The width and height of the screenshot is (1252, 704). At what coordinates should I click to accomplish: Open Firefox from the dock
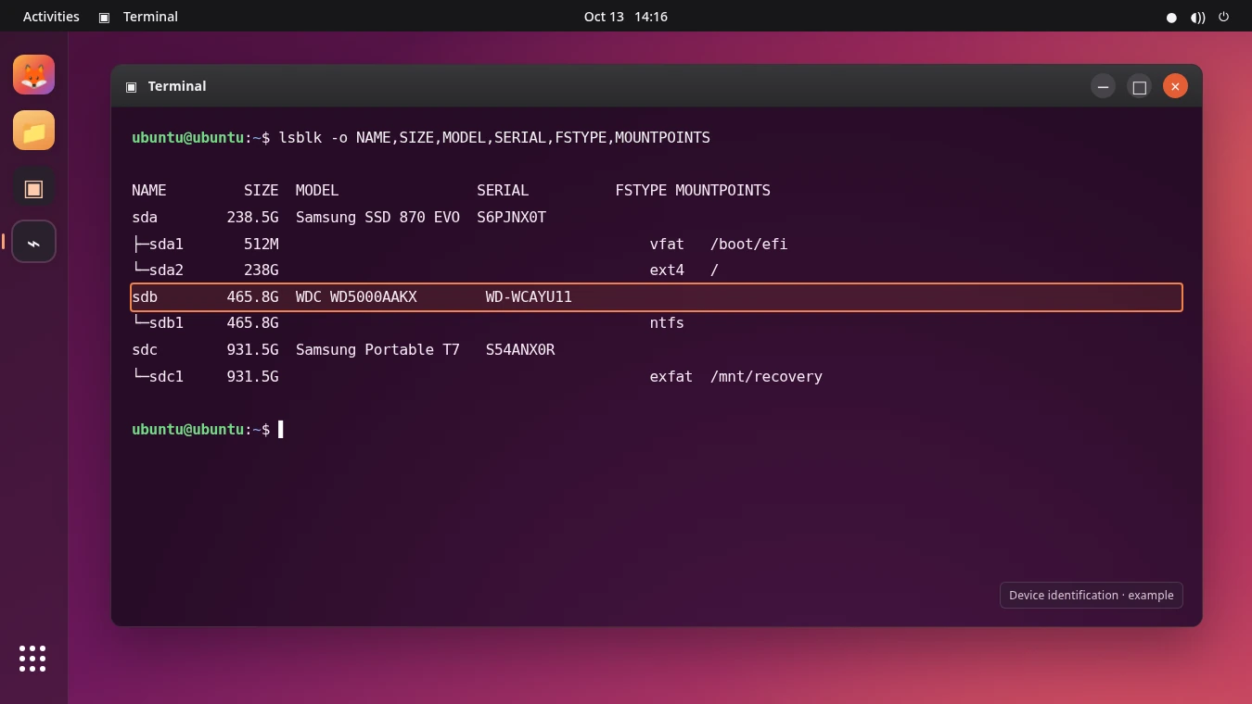(x=33, y=75)
